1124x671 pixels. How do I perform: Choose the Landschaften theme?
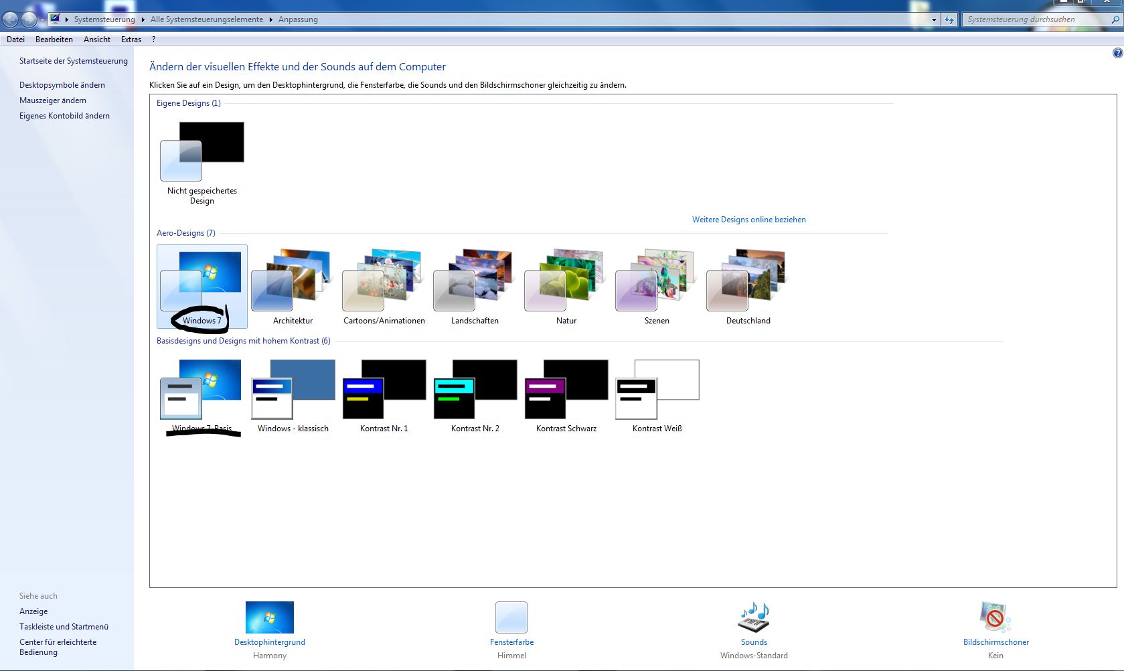[x=475, y=287]
